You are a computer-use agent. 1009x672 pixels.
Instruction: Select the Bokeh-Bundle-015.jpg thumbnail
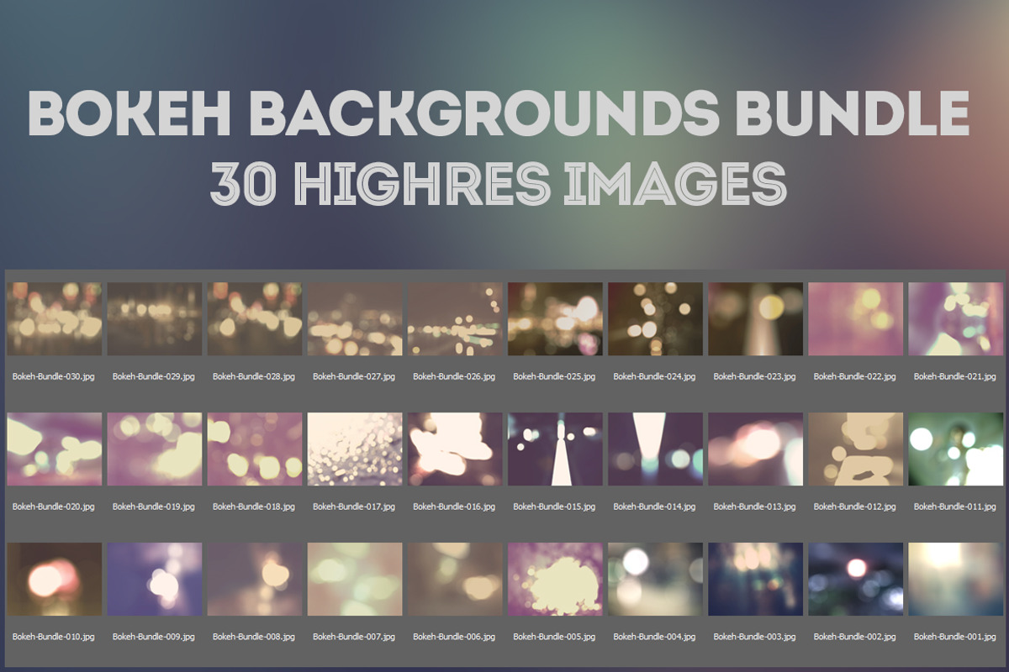click(x=555, y=449)
